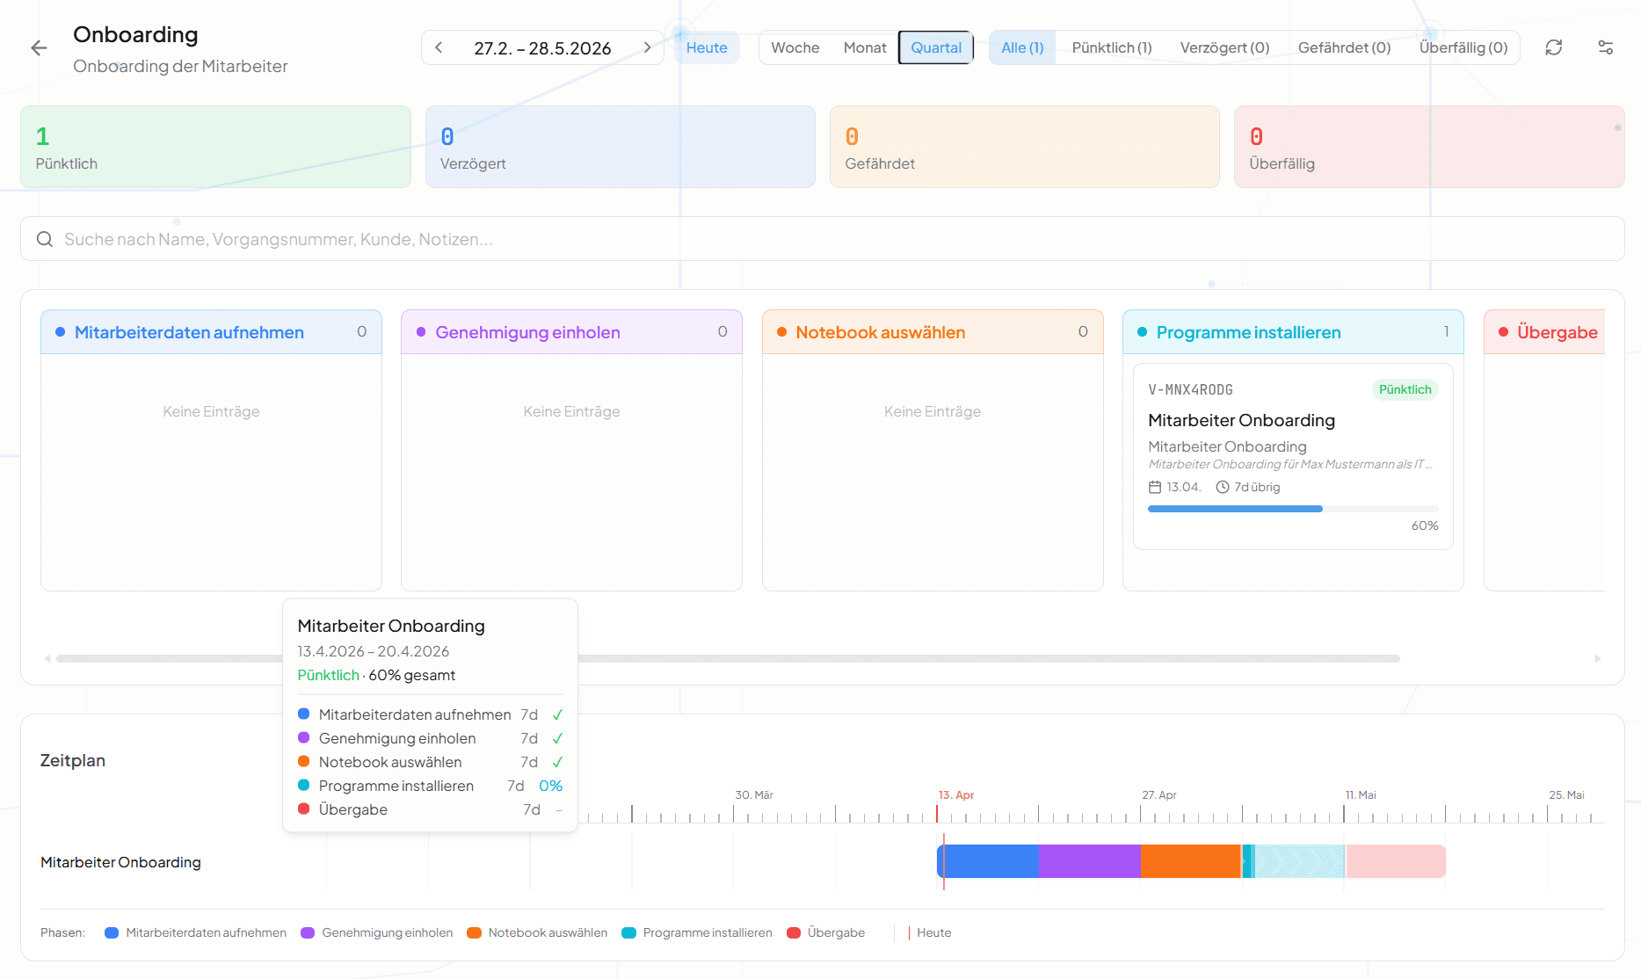
Task: Toggle the Pünktlich (1) status filter
Action: (1110, 47)
